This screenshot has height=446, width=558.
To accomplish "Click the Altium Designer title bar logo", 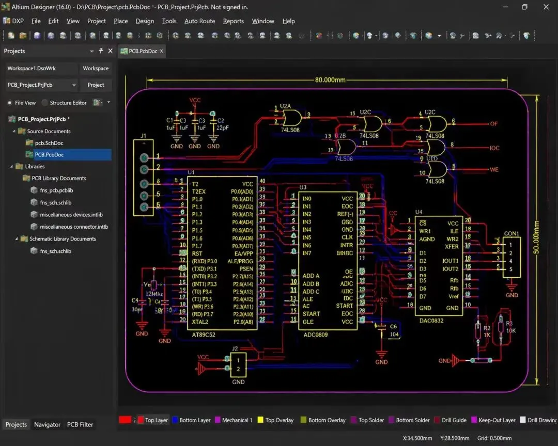I will [x=5, y=7].
